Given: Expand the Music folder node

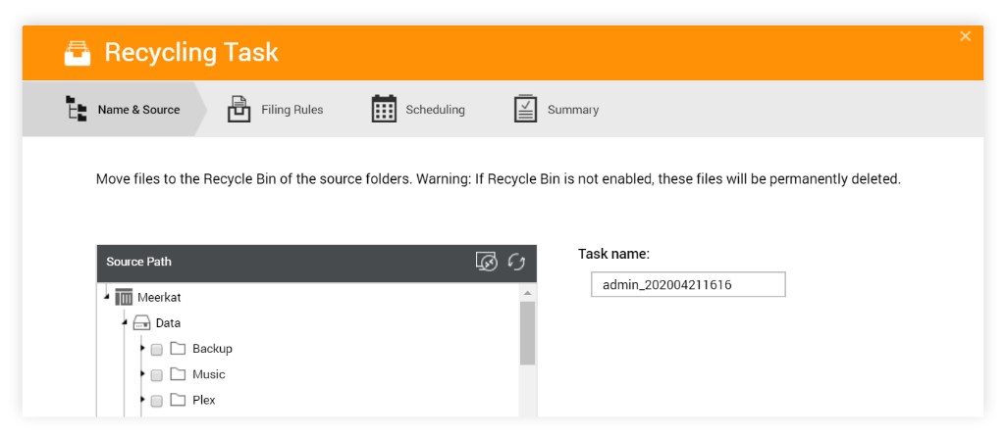Looking at the screenshot, I should (142, 374).
